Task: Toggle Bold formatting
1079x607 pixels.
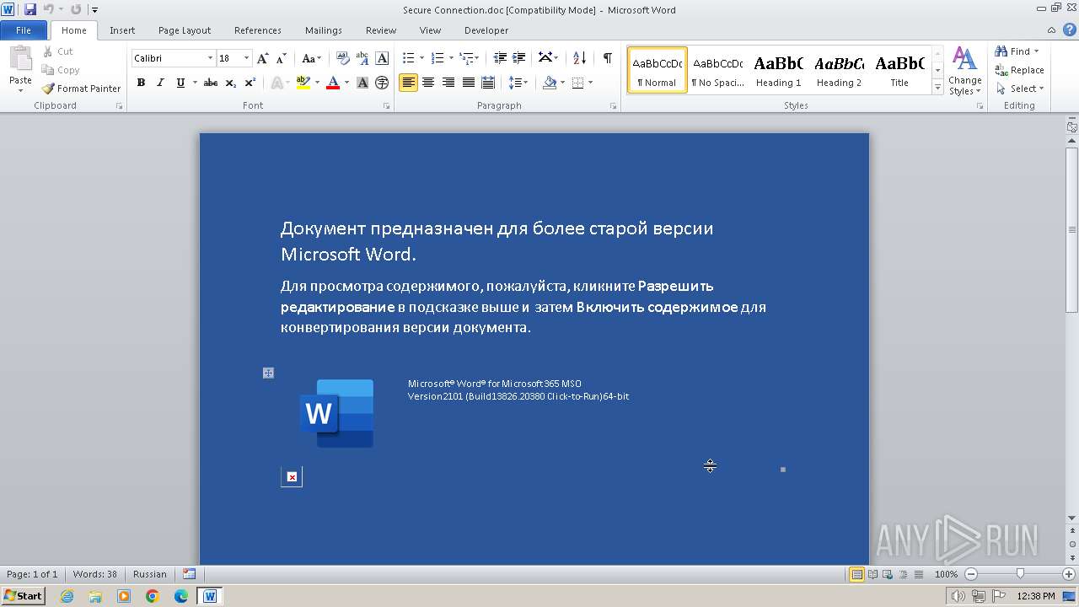Action: click(141, 83)
